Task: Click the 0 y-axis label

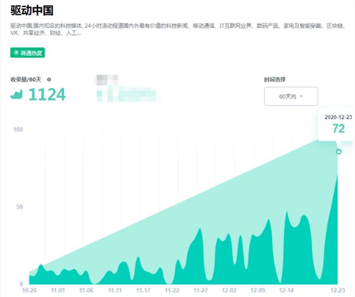Action: (x=21, y=284)
